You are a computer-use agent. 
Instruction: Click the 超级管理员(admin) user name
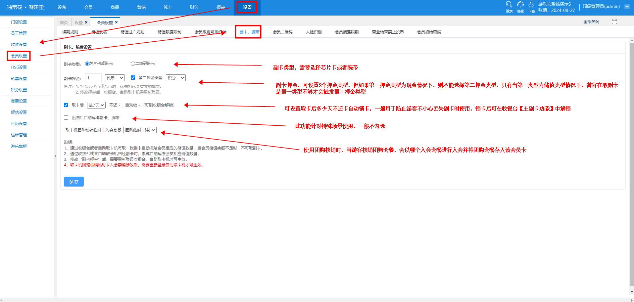tap(601, 6)
